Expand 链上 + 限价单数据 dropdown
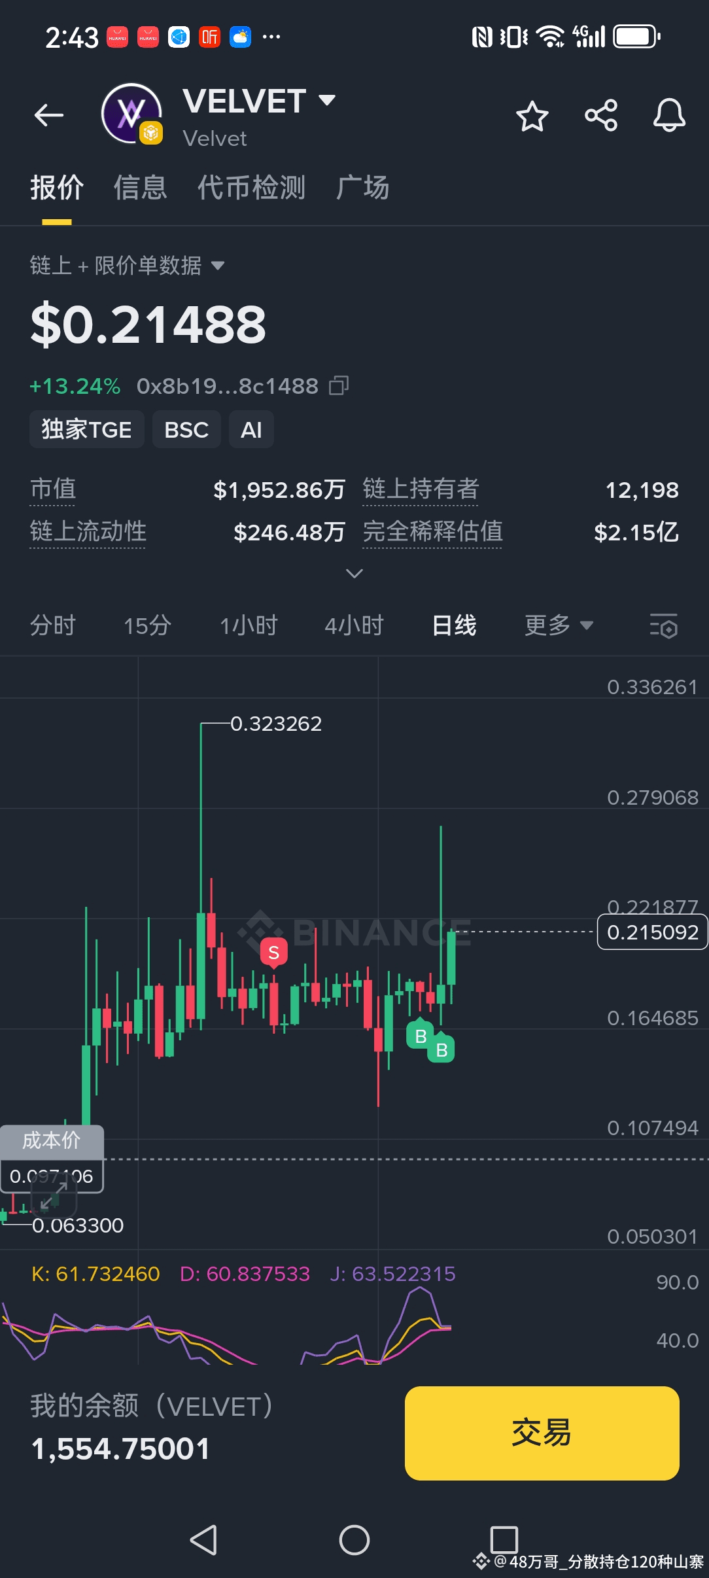Viewport: 709px width, 1578px height. pos(128,266)
